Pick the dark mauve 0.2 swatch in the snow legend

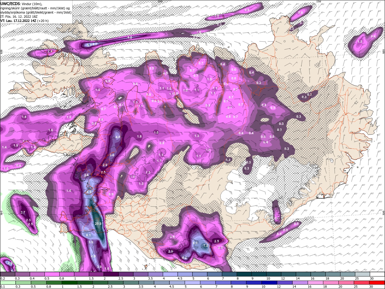[8, 274]
